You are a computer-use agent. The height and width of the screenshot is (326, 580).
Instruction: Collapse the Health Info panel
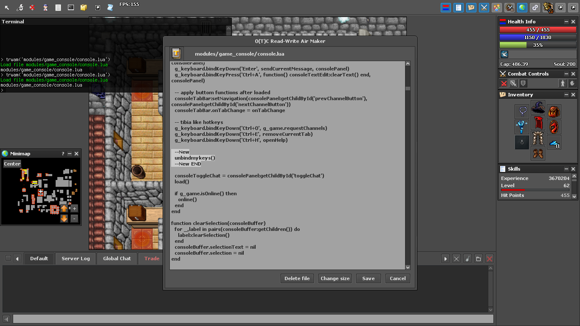tap(566, 22)
